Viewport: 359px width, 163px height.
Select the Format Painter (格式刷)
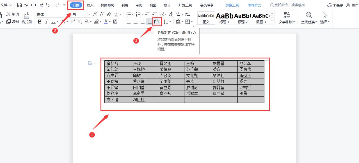click(27, 18)
